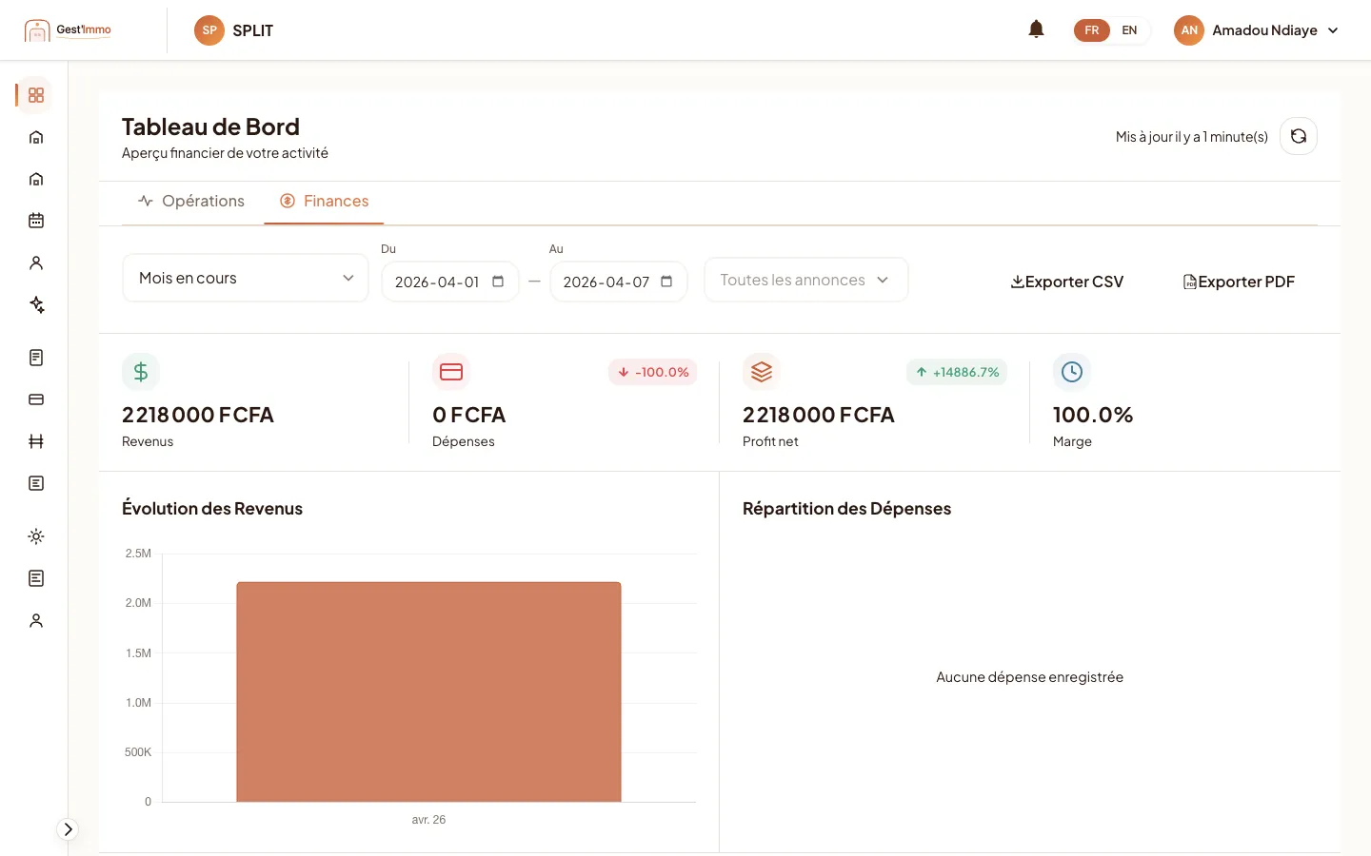This screenshot has height=856, width=1371.
Task: Click the +14886.7% profit change badge
Action: coord(957,372)
